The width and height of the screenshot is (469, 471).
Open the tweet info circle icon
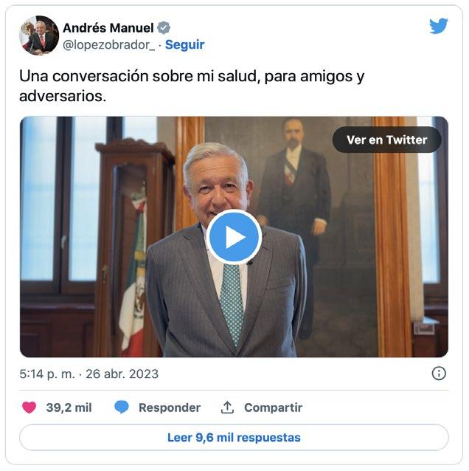(x=439, y=374)
